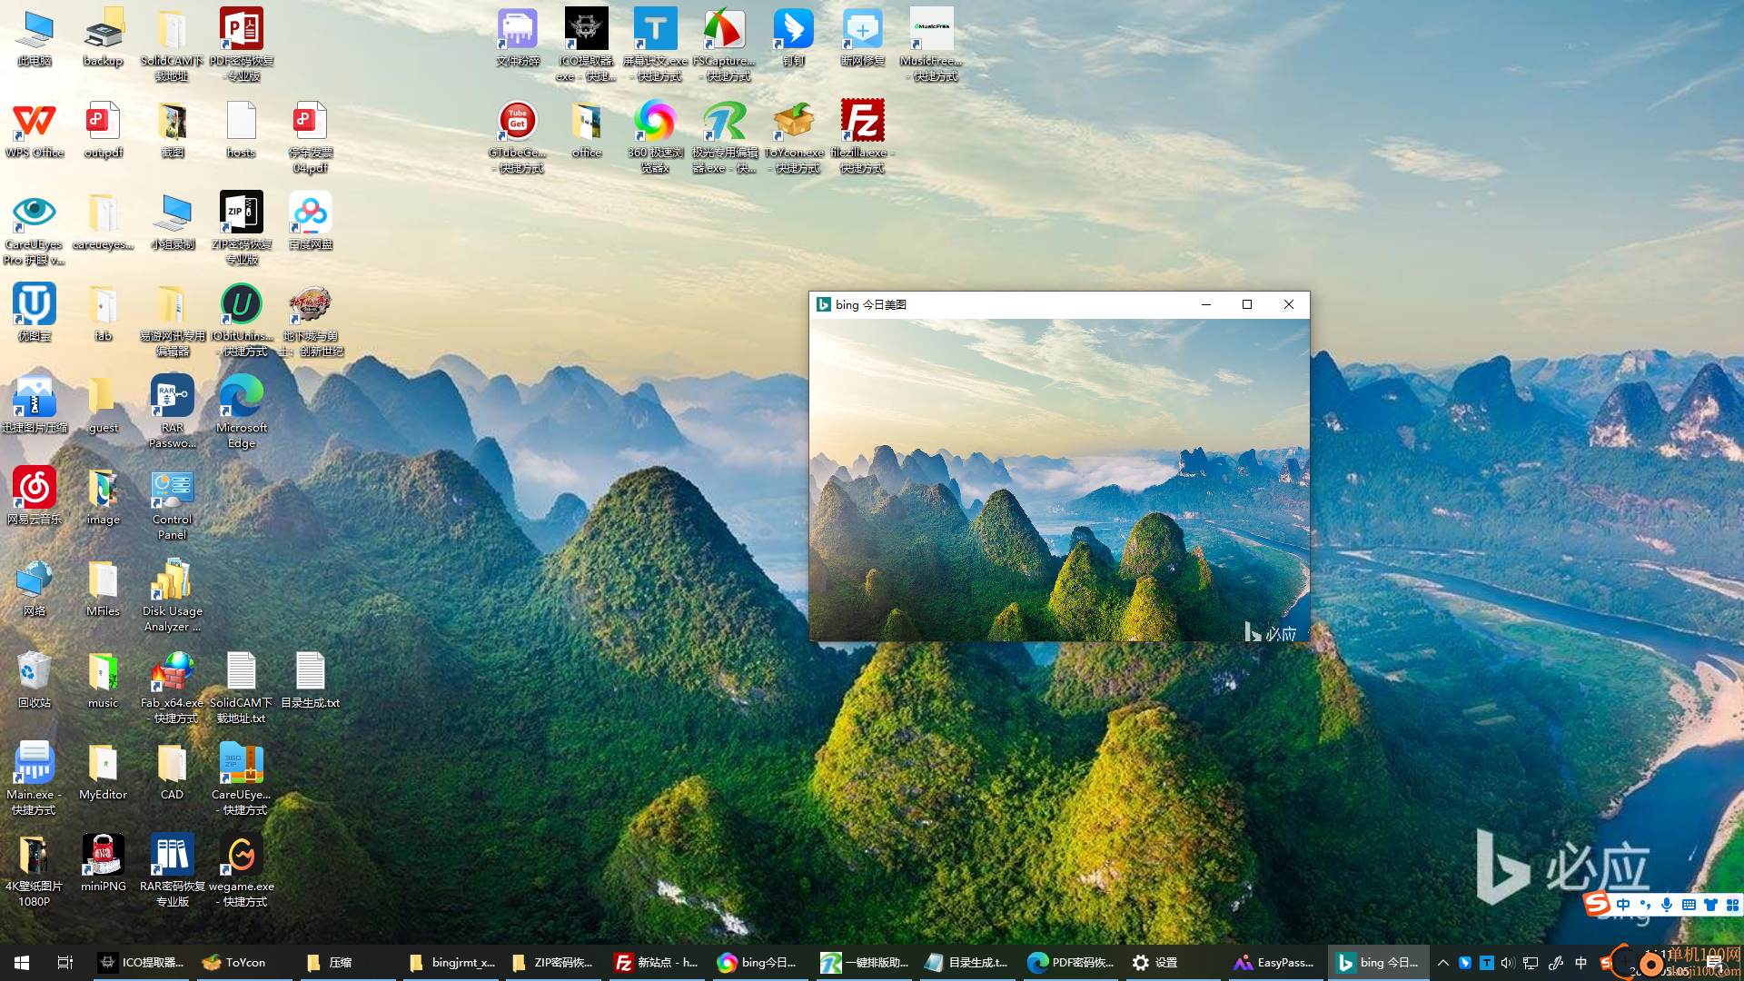Open Sogou toolbar skin shirt icon
The height and width of the screenshot is (981, 1744).
pos(1710,905)
